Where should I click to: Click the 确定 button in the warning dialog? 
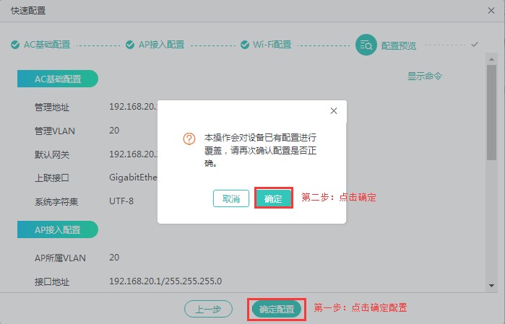tap(273, 198)
